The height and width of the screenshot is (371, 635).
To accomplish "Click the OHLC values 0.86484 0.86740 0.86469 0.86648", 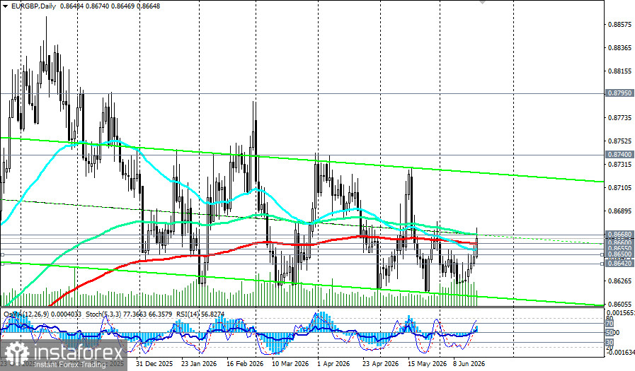I will (110, 6).
